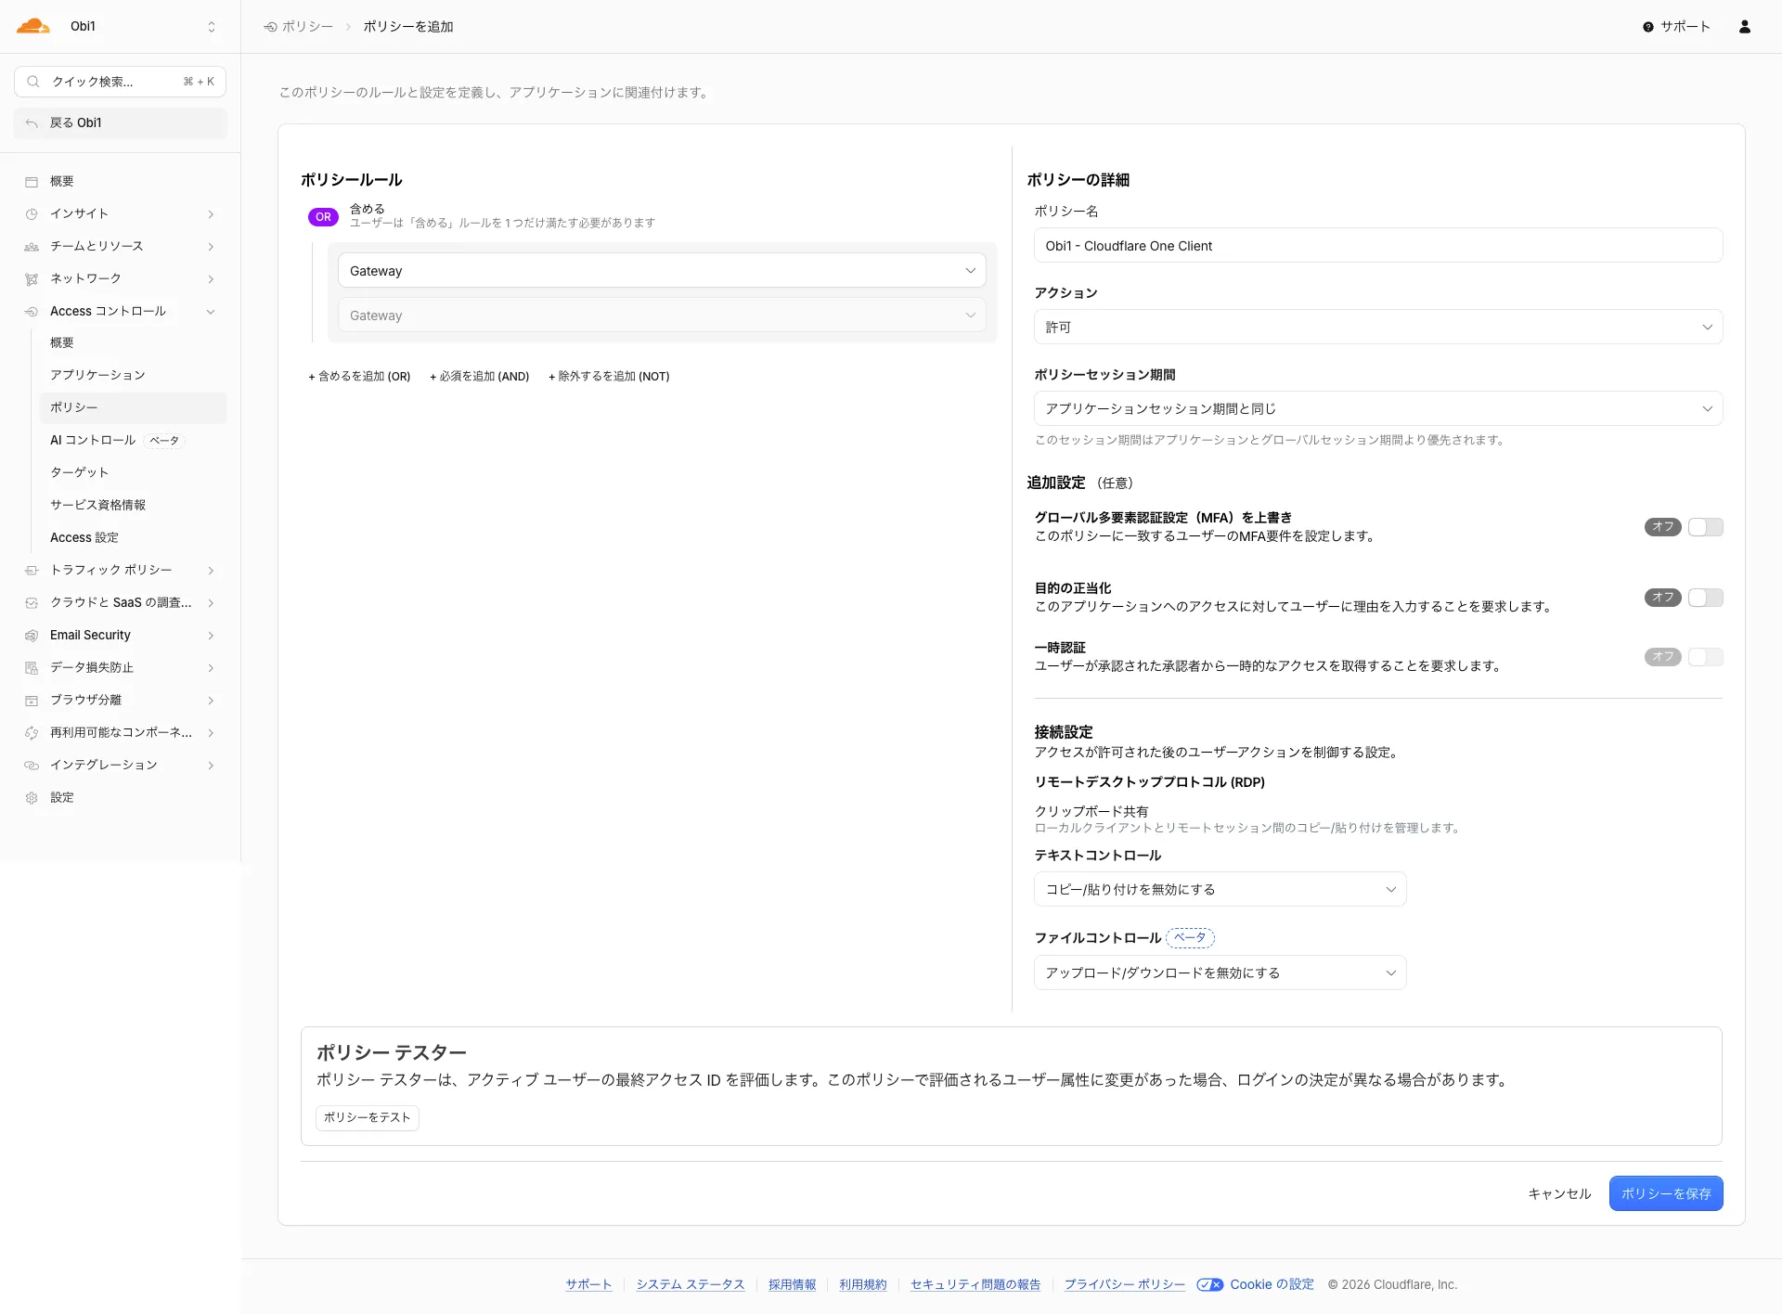Image resolution: width=1782 pixels, height=1314 pixels.
Task: Go to アプリケーション submenu item
Action: tap(133, 376)
